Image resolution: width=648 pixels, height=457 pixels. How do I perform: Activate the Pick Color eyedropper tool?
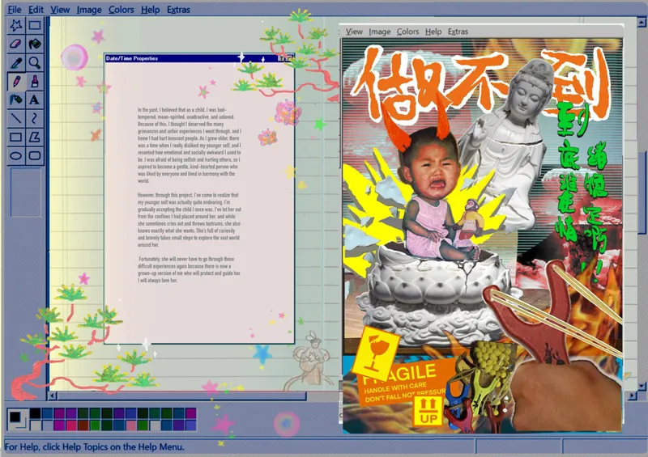pos(15,63)
